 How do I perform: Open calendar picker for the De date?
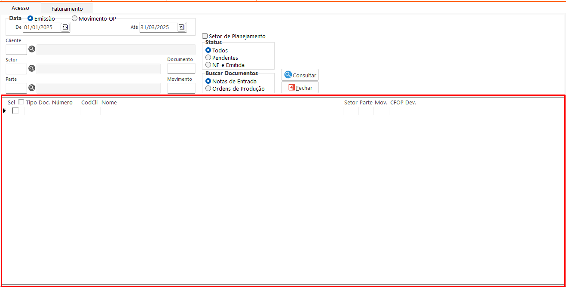tap(65, 27)
